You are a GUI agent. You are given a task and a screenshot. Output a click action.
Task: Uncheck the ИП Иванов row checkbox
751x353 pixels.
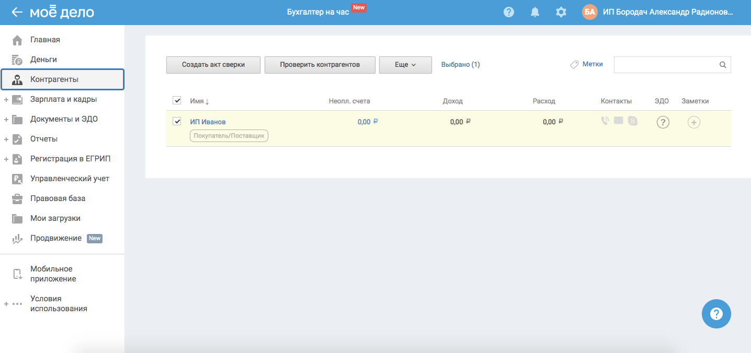tap(177, 121)
